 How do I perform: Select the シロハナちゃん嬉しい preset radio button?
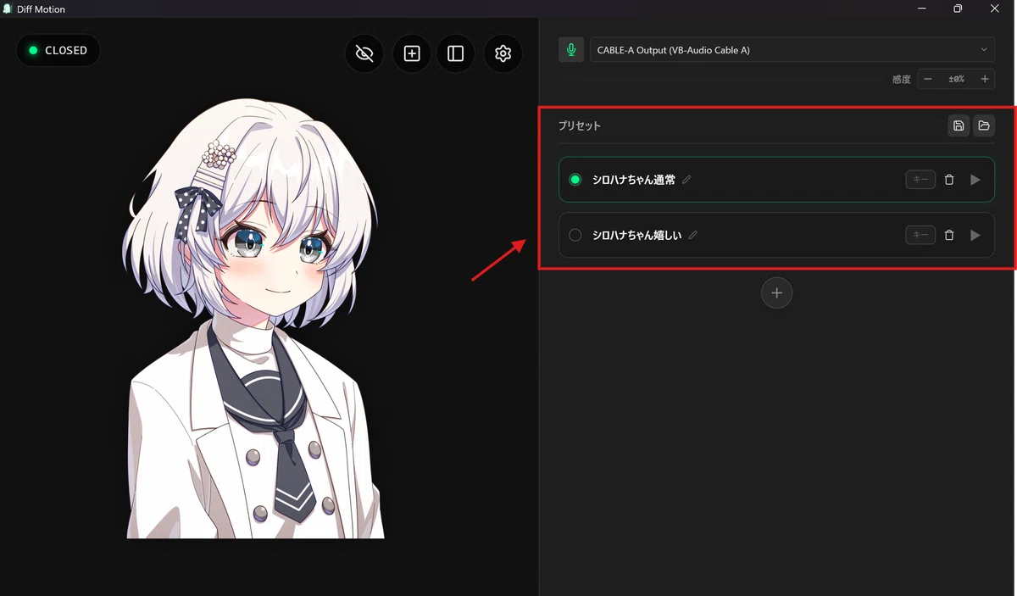point(575,235)
